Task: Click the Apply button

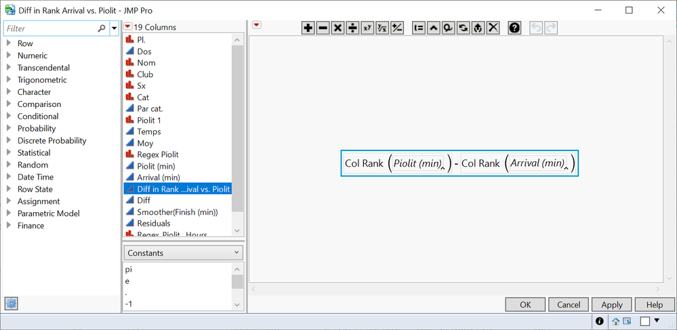Action: point(611,304)
